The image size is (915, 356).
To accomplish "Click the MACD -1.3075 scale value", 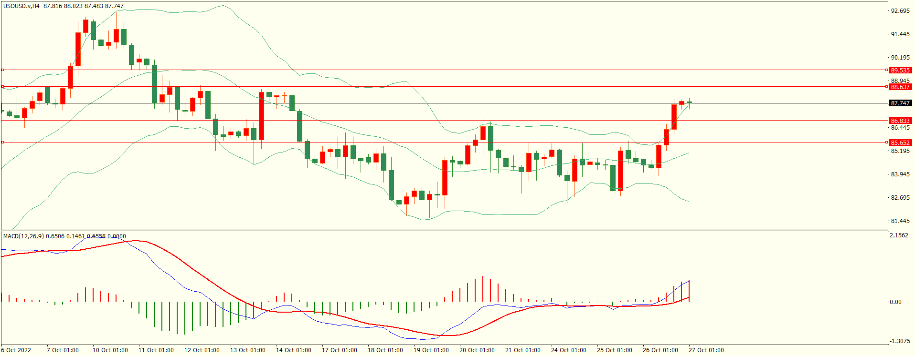I will (x=900, y=341).
